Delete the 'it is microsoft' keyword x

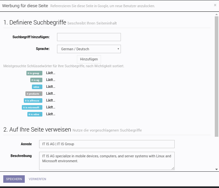tap(40, 108)
